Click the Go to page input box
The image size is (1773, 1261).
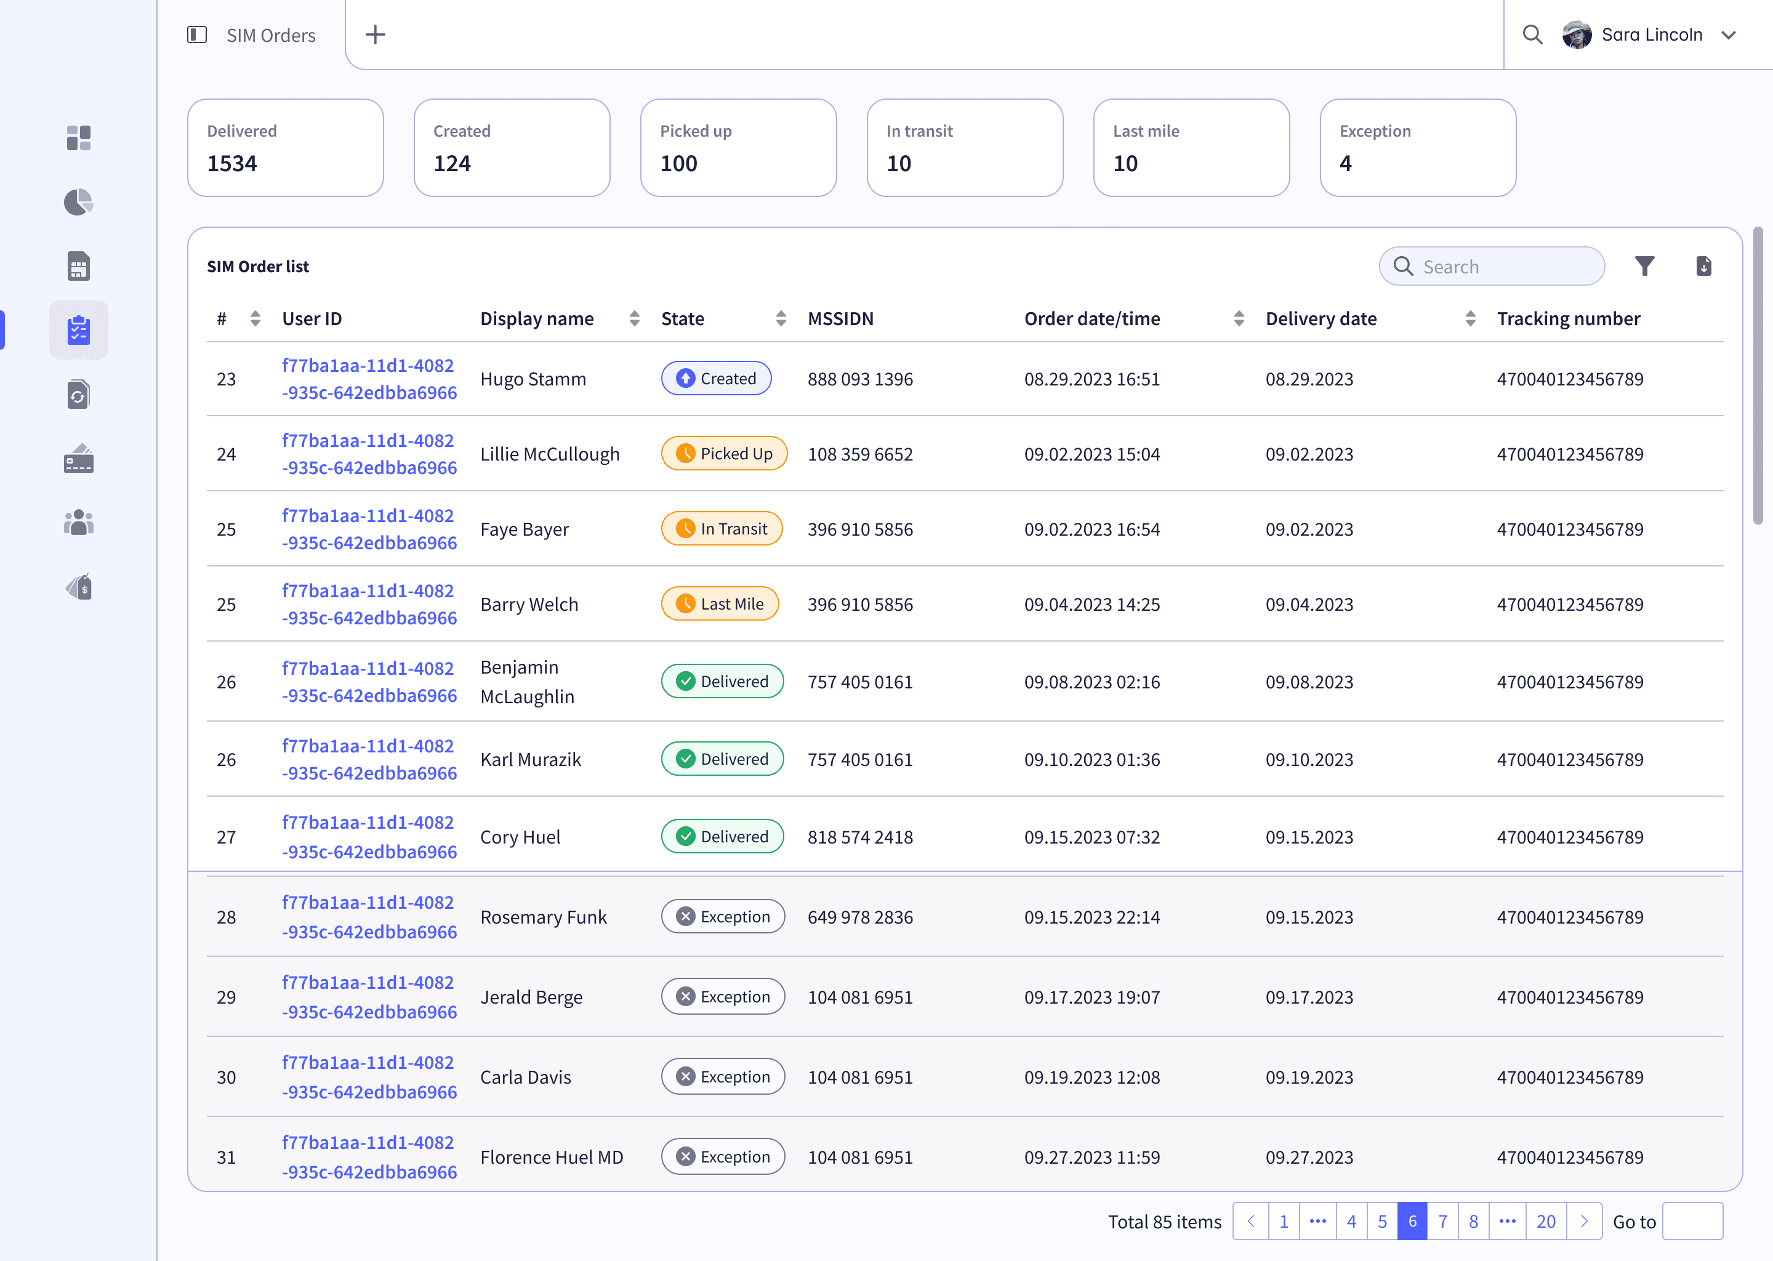coord(1693,1222)
